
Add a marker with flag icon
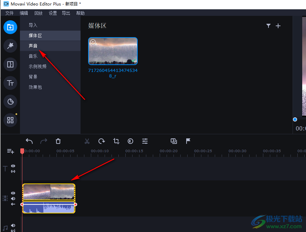tap(188, 141)
